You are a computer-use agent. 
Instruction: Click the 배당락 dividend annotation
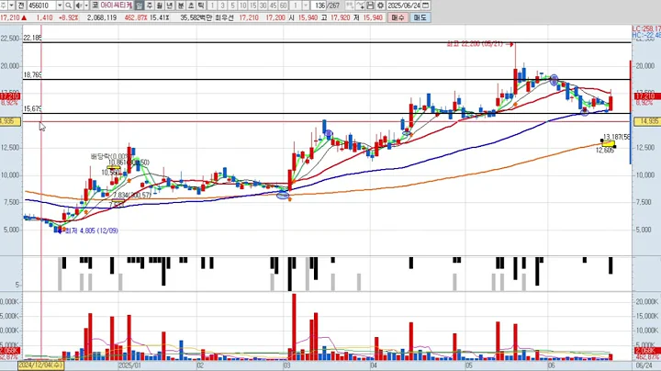pyautogui.click(x=108, y=156)
